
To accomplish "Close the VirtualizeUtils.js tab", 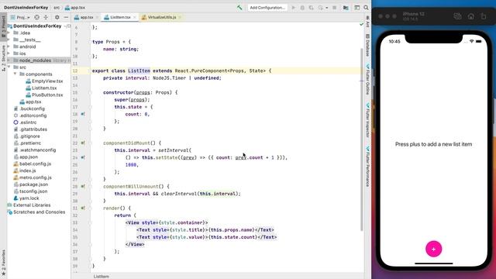I will point(180,17).
